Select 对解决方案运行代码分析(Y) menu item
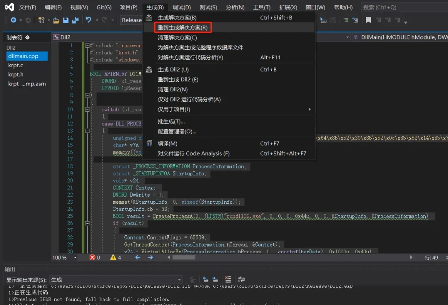This screenshot has width=448, height=305. 229,57
